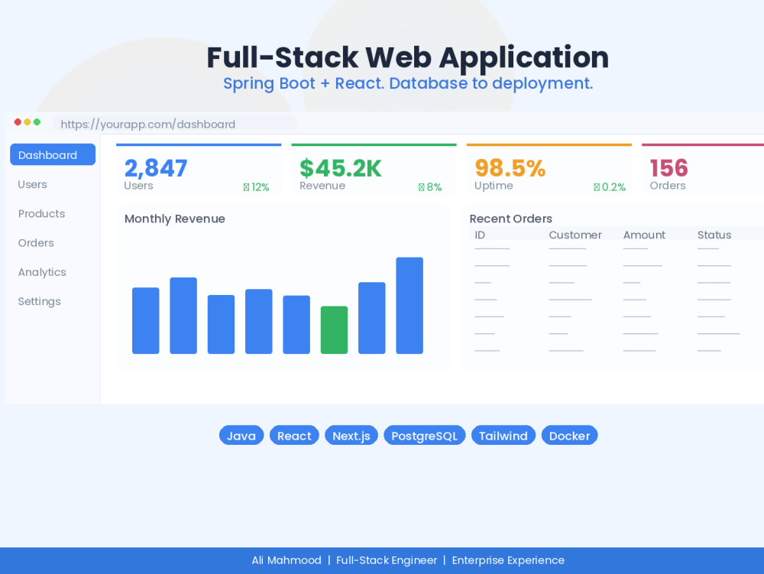Click the green bar in Monthly Revenue chart
764x574 pixels.
pyautogui.click(x=335, y=330)
